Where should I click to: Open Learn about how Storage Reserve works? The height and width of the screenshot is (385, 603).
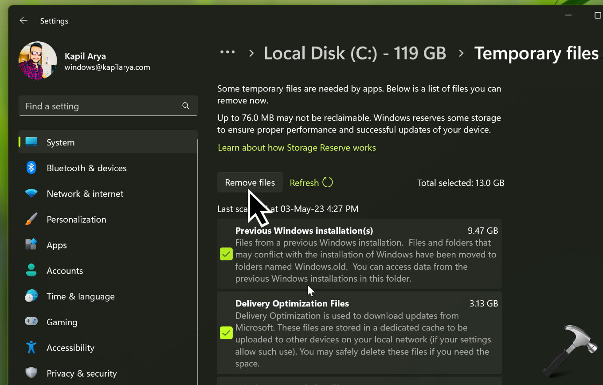(x=297, y=148)
